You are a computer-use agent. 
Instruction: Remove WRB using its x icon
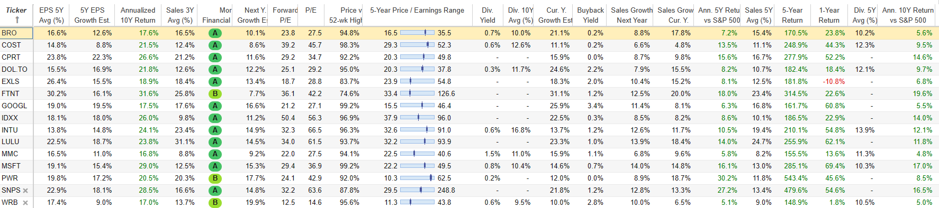[x=25, y=203]
